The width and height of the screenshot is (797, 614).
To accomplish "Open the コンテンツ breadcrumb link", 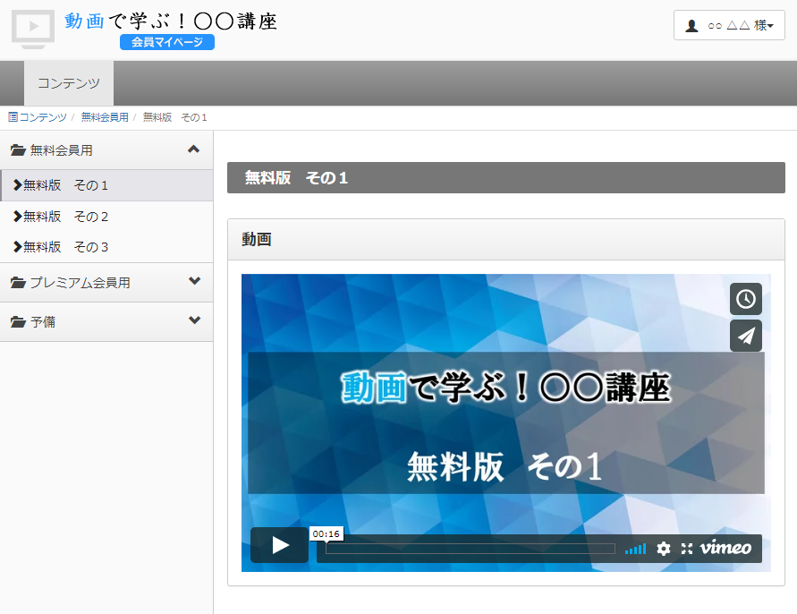I will coord(43,117).
